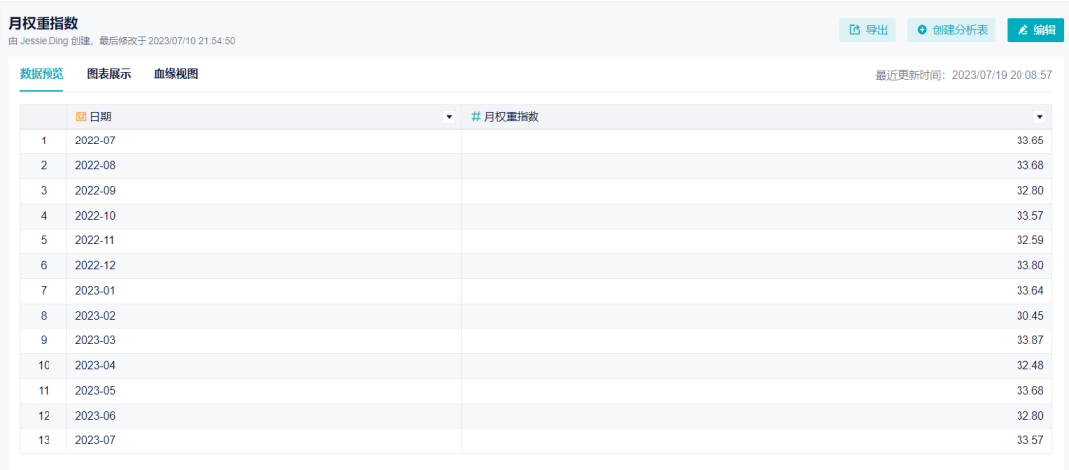
Task: Click the calendar icon beside 日期
Action: pyautogui.click(x=80, y=117)
